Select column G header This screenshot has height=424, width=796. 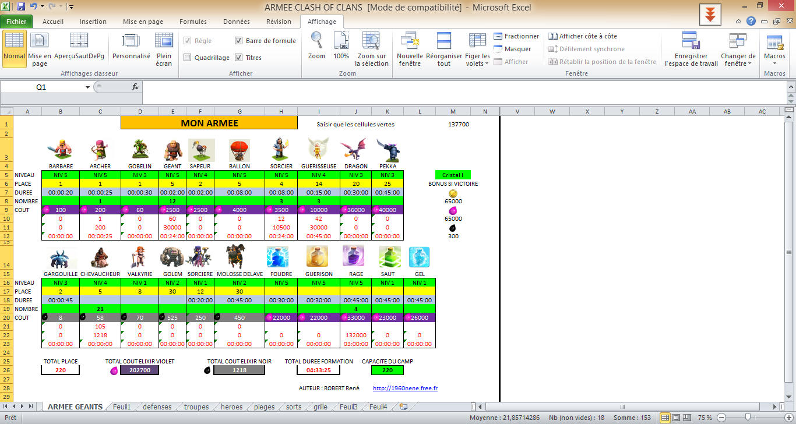[239, 111]
